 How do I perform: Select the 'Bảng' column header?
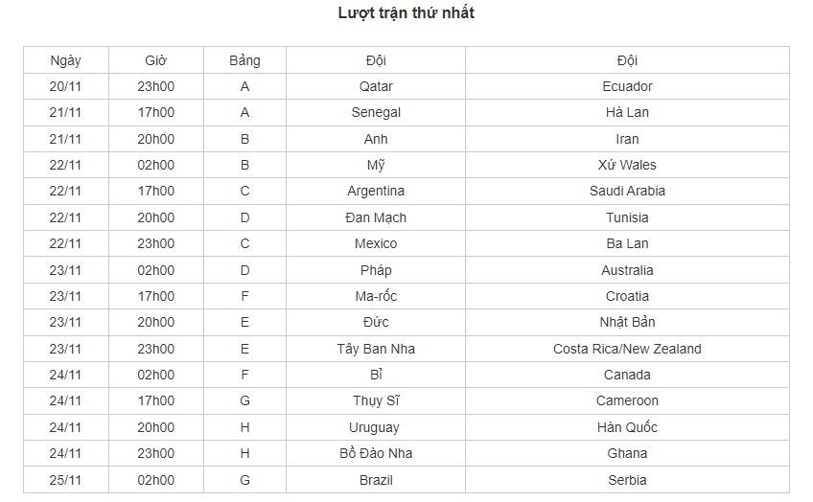click(244, 60)
